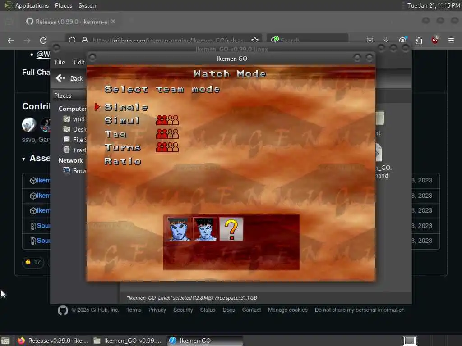Open the System panel menu
Screen dimensions: 462x346
[x=88, y=5]
